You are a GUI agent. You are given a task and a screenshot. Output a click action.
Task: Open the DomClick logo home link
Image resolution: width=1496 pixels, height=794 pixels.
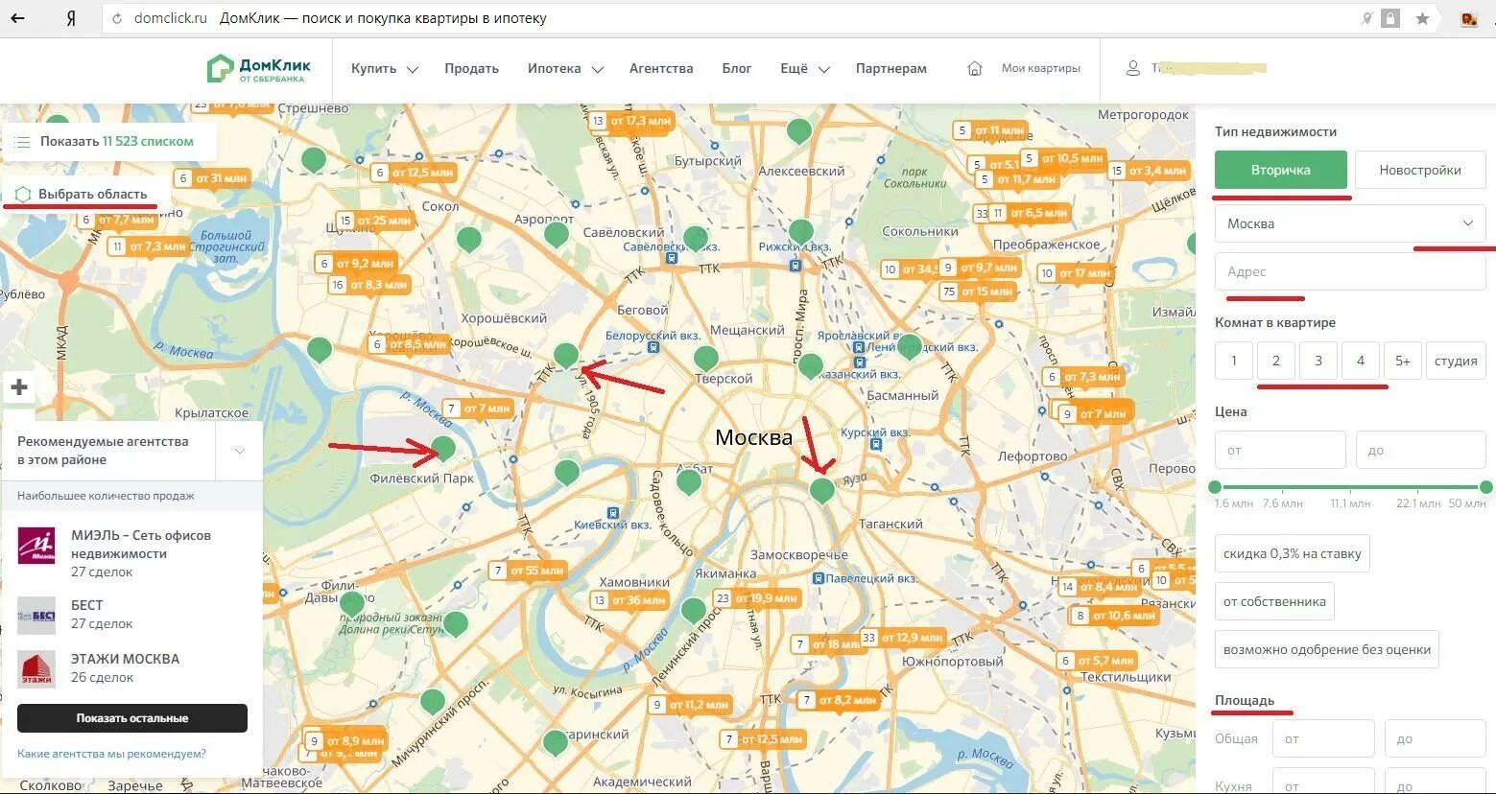click(259, 68)
